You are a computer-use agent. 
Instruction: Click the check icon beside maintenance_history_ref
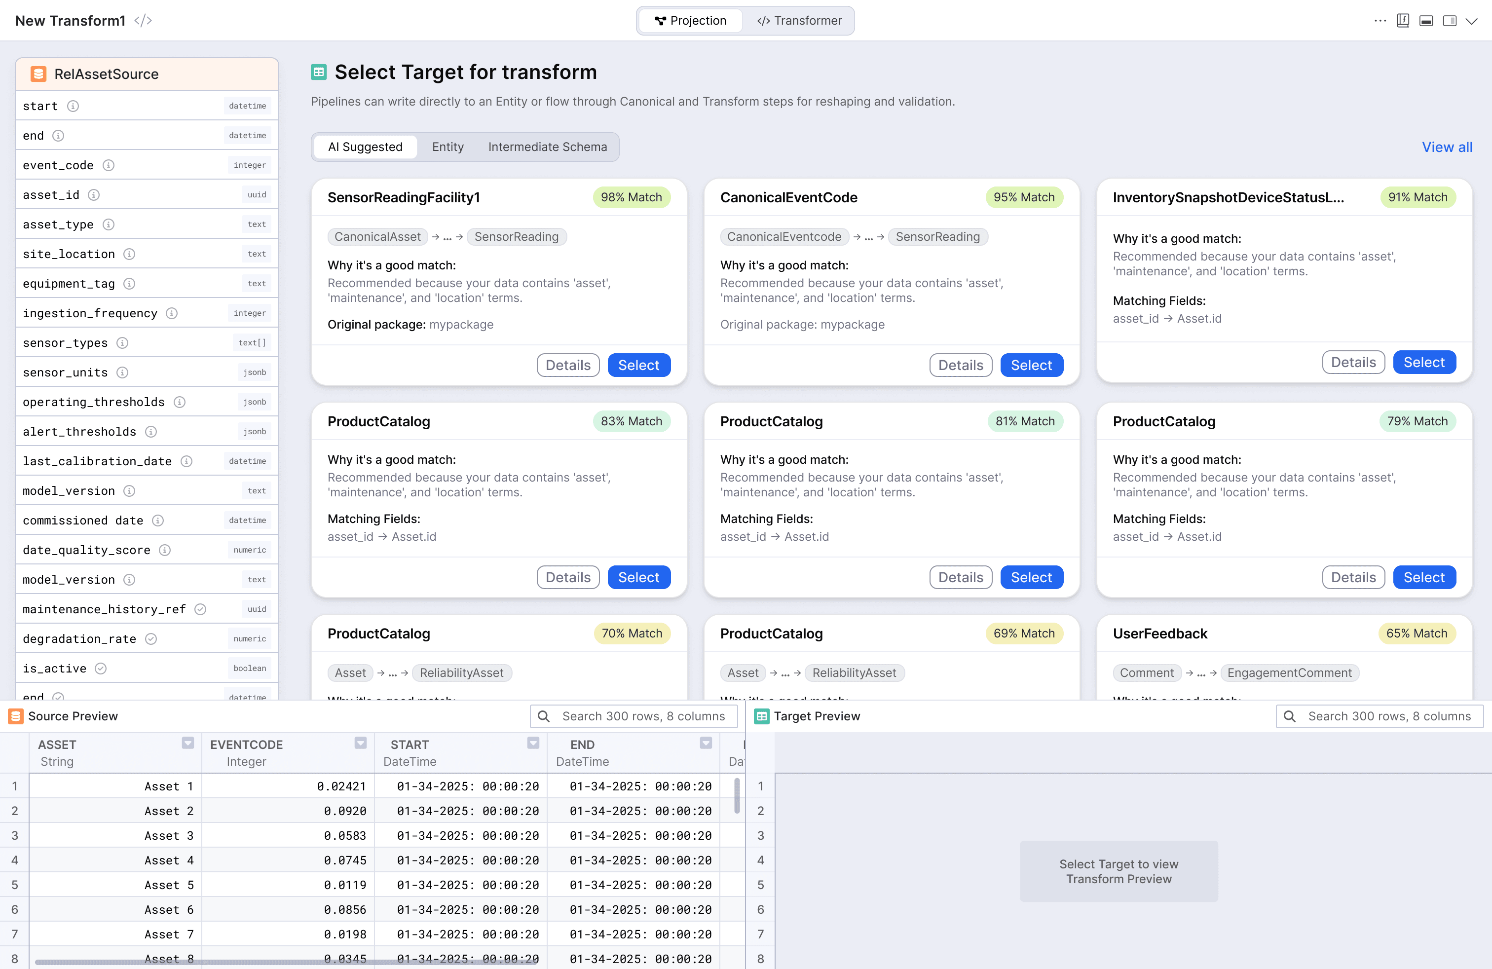tap(200, 609)
